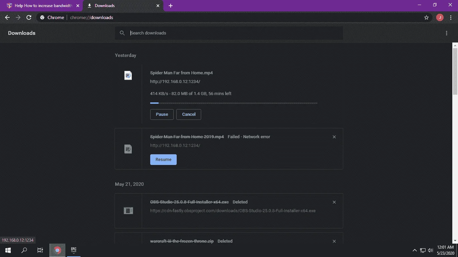Click the page vertical scrollbar
Image resolution: width=458 pixels, height=257 pixels.
tap(455, 71)
